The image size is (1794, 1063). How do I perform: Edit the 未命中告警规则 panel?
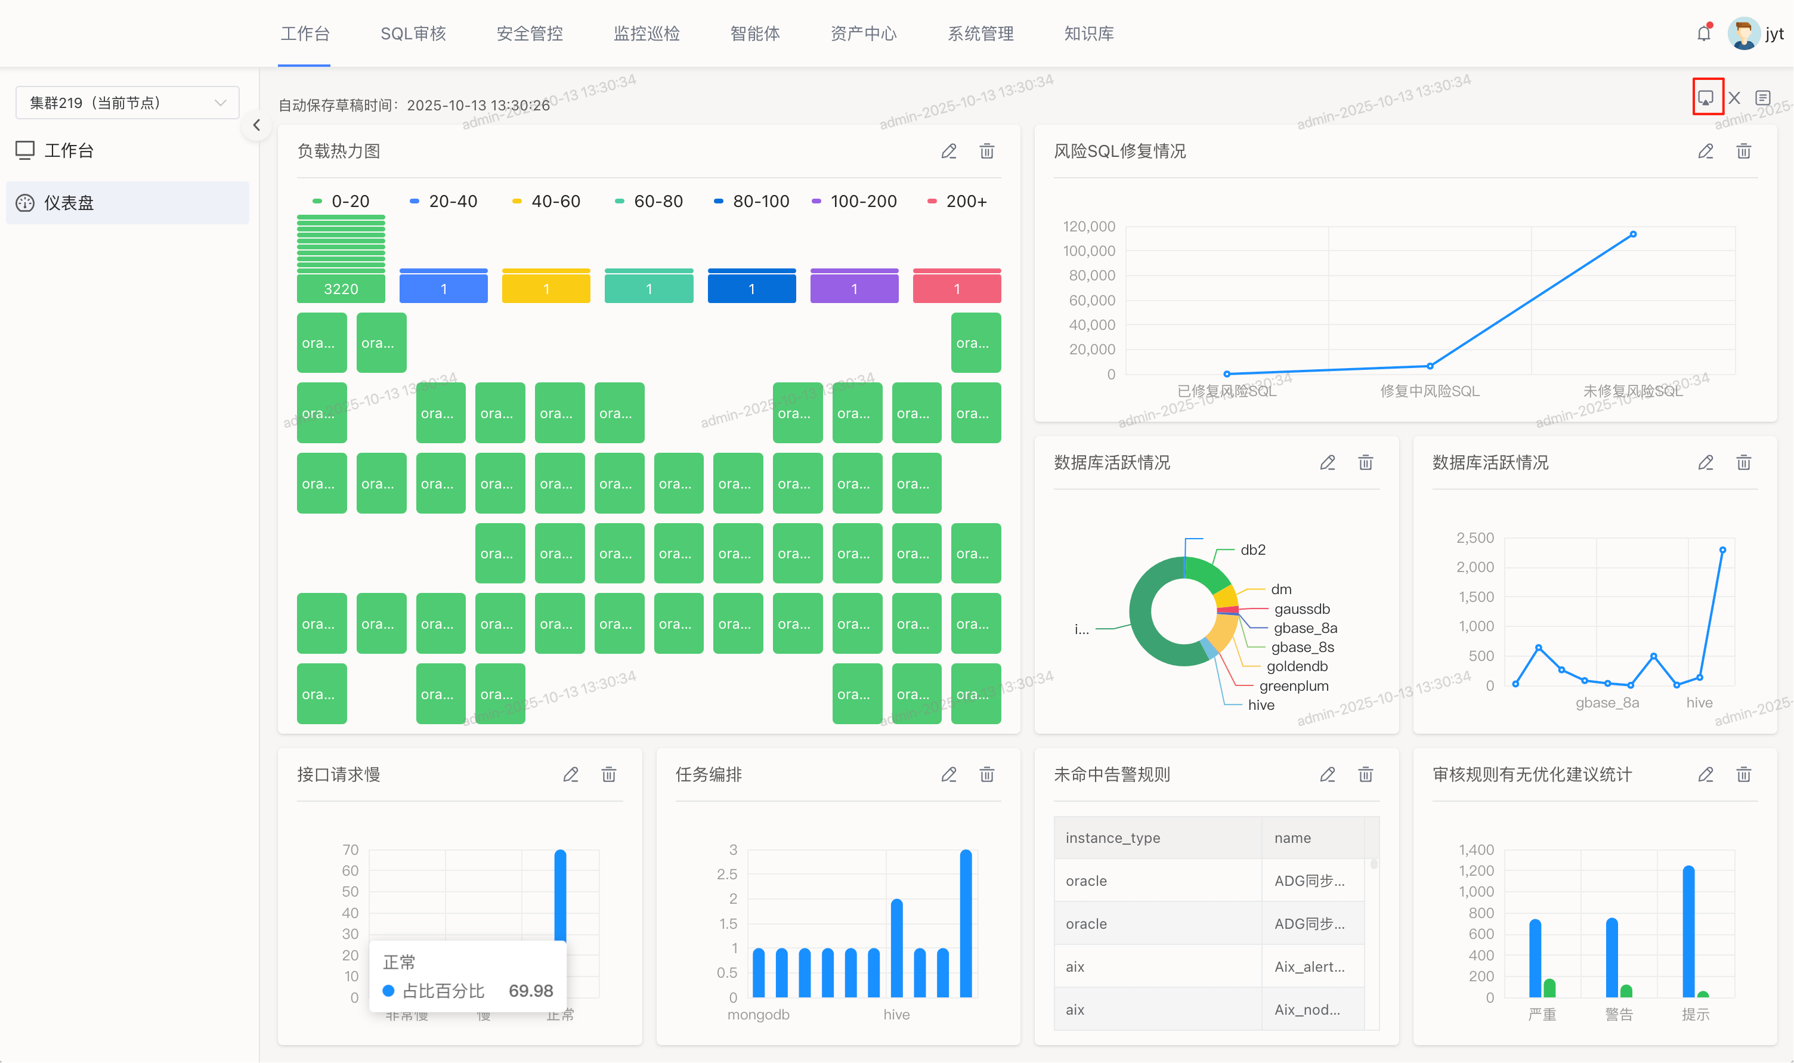click(1328, 775)
